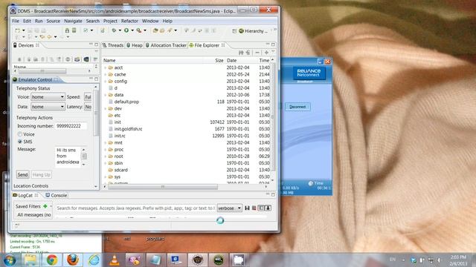Click the new folder plus icon in File Explorer
Viewport: 476px width, 267px height.
tap(266, 53)
